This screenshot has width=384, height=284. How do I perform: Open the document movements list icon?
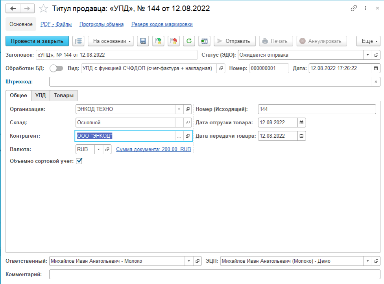click(79, 41)
